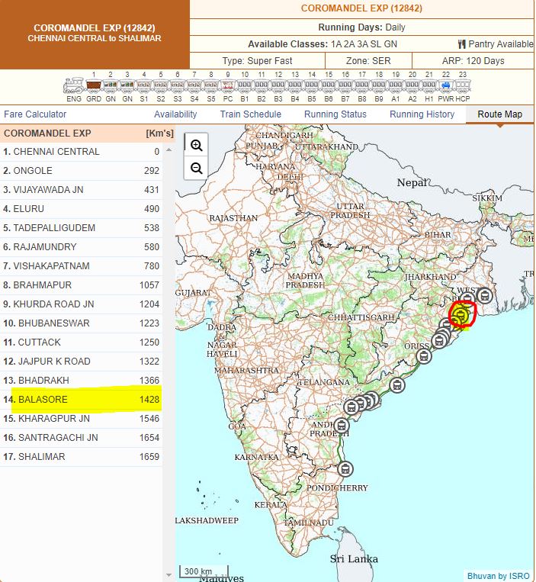Image resolution: width=536 pixels, height=582 pixels.
Task: Select BRAHMAPUR station row
Action: click(x=81, y=285)
